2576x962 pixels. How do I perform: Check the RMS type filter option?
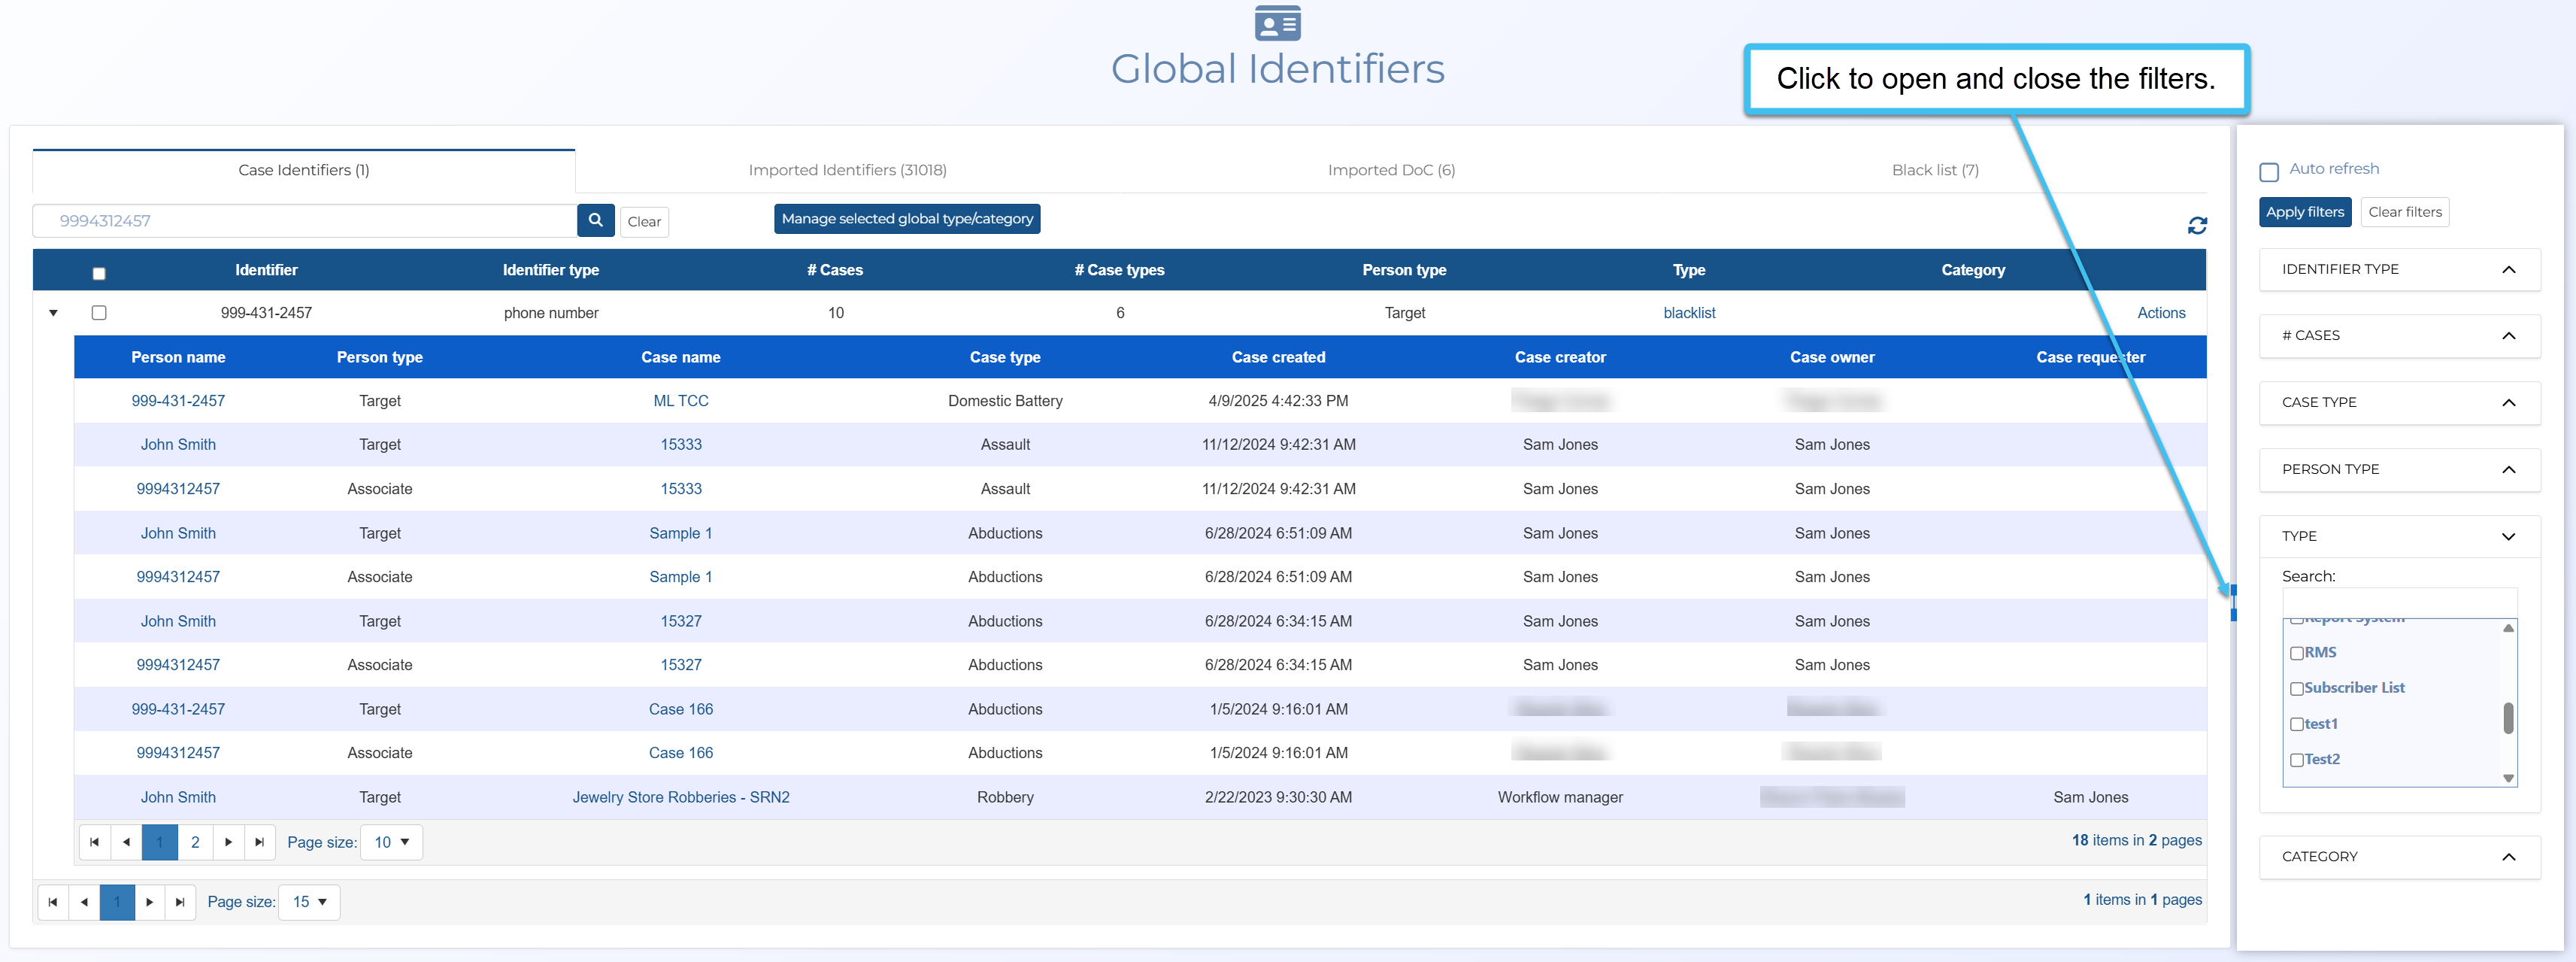click(x=2296, y=653)
